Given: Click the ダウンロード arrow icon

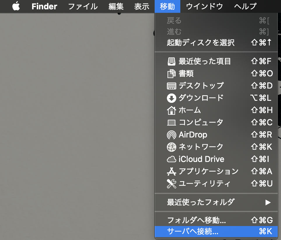Looking at the screenshot, I should [172, 98].
